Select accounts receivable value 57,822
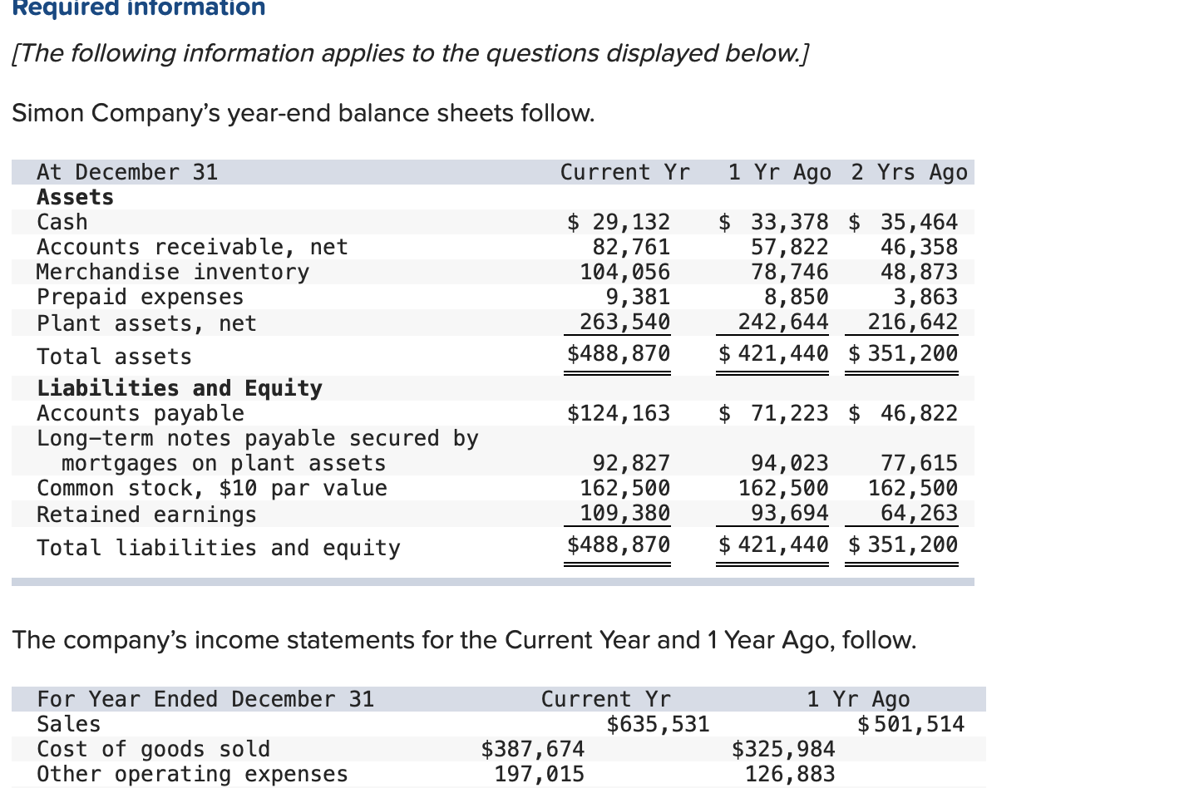1194x798 pixels. (x=790, y=247)
